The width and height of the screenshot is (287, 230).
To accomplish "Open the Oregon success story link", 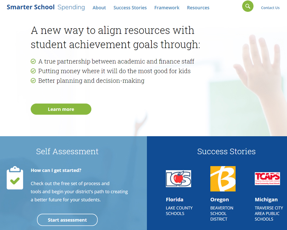I will 219,200.
